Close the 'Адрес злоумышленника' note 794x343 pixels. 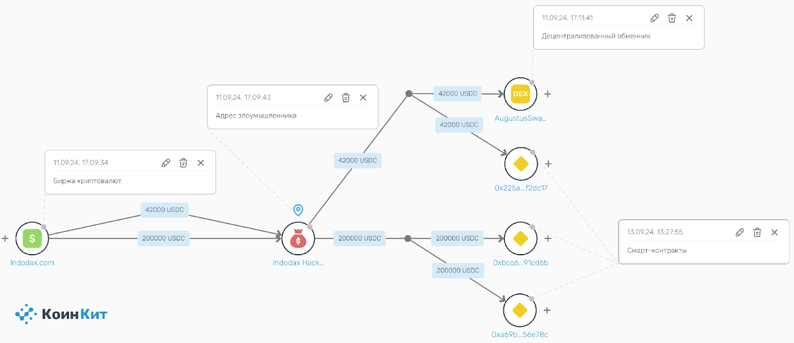click(363, 98)
